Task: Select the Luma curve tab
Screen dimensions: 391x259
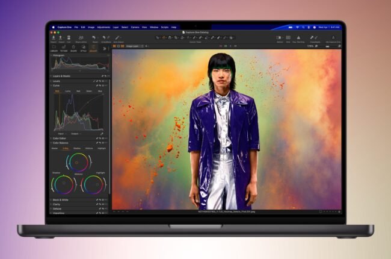Action: tap(67, 91)
